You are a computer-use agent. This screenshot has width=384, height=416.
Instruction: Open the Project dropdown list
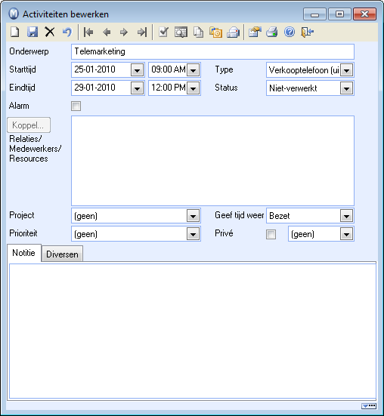click(193, 216)
